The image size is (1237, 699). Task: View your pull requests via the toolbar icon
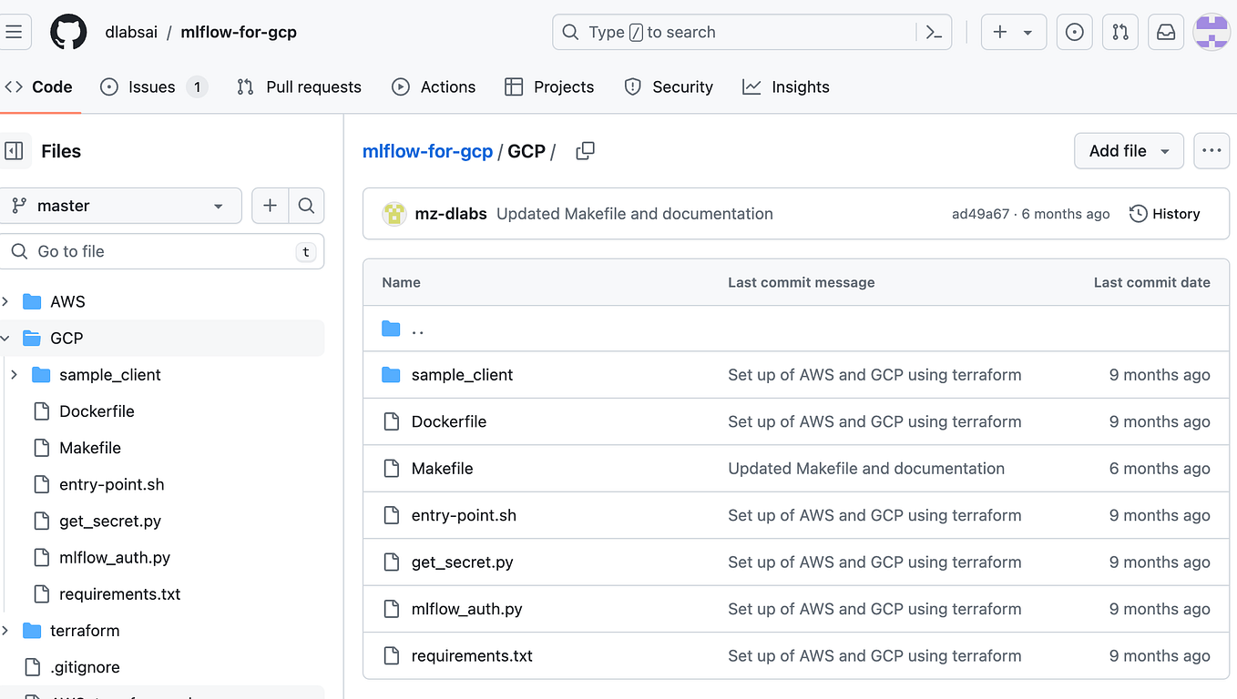[1120, 32]
